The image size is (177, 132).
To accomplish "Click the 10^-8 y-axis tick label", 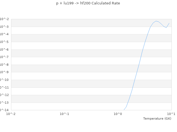I will pos(4,65).
